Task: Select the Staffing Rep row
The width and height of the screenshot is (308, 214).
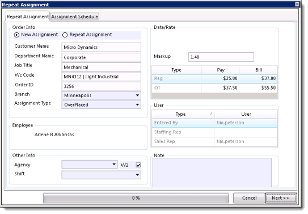Action: pyautogui.click(x=214, y=132)
